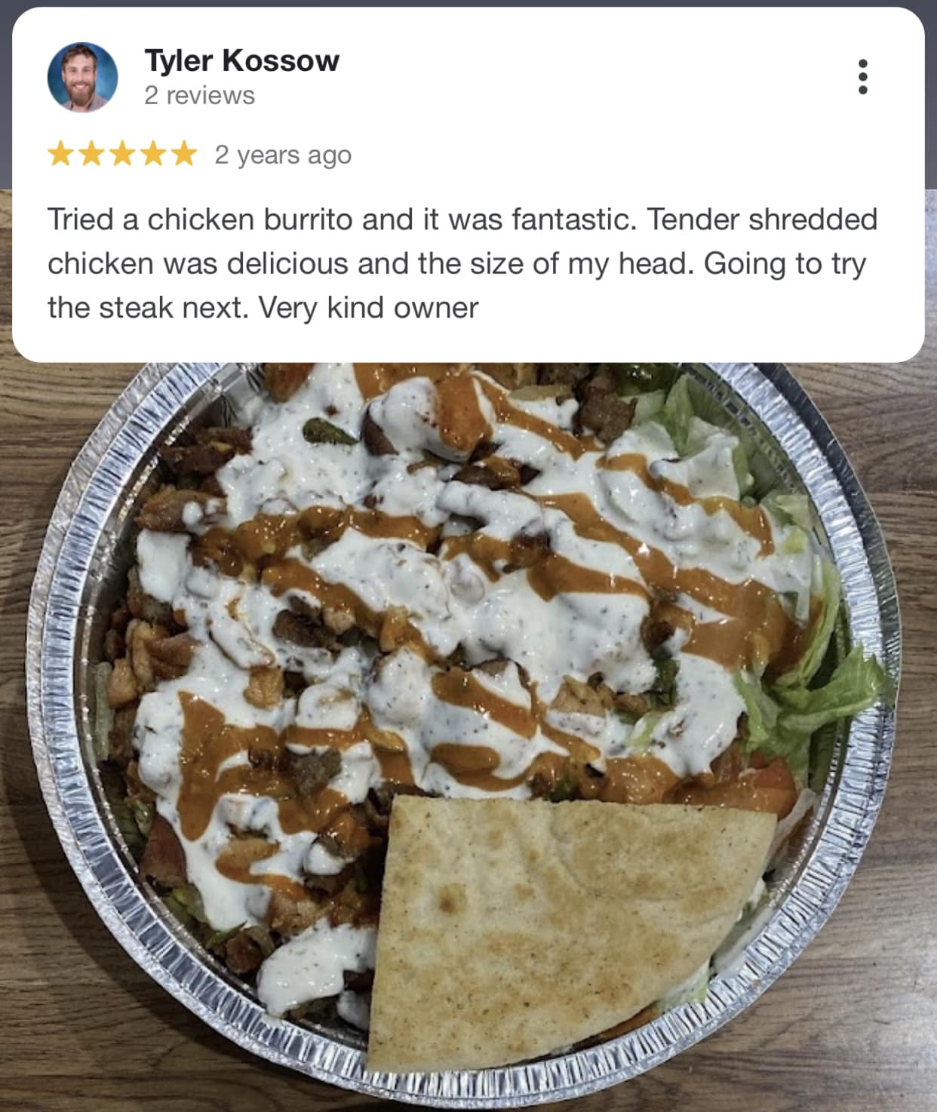This screenshot has width=937, height=1112.
Task: Click the "Tried a chicken burrito" review line
Action: tap(462, 220)
